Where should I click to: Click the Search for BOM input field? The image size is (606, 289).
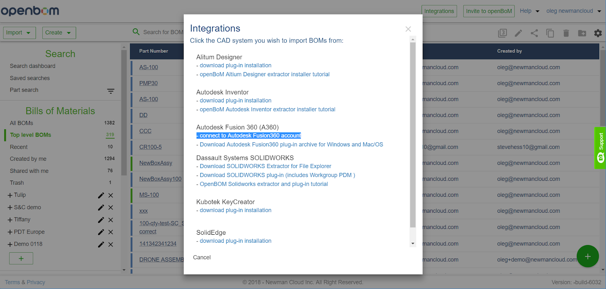[163, 32]
